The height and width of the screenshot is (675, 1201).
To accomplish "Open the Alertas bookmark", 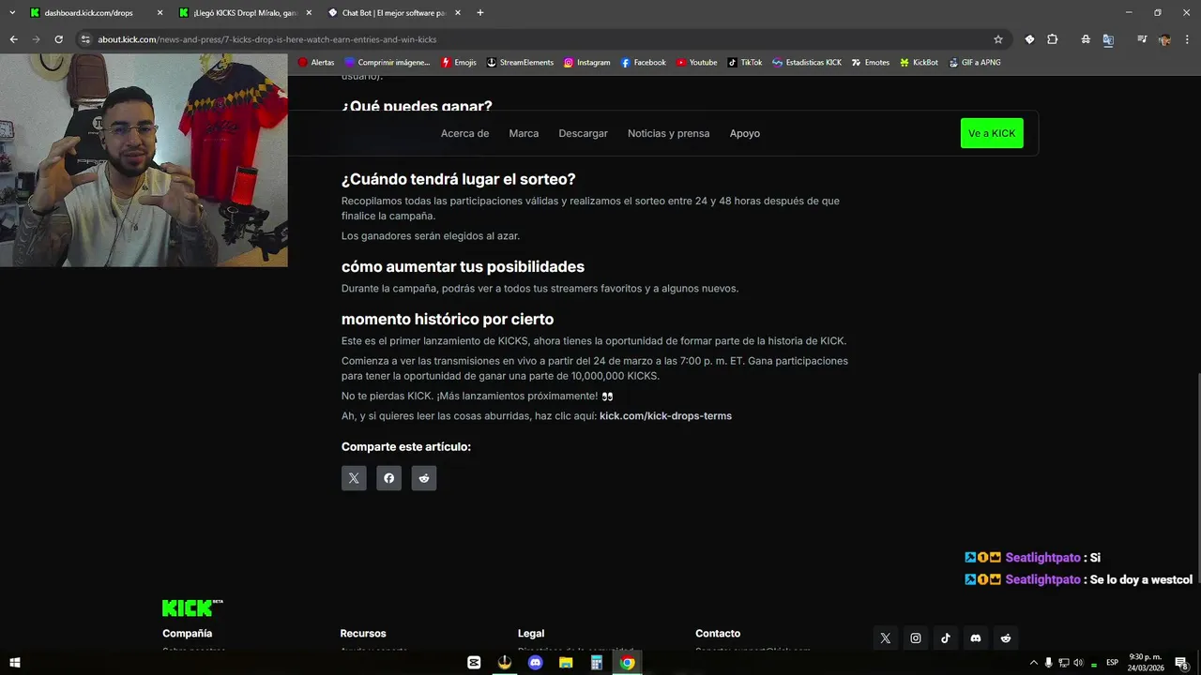I will [x=316, y=62].
